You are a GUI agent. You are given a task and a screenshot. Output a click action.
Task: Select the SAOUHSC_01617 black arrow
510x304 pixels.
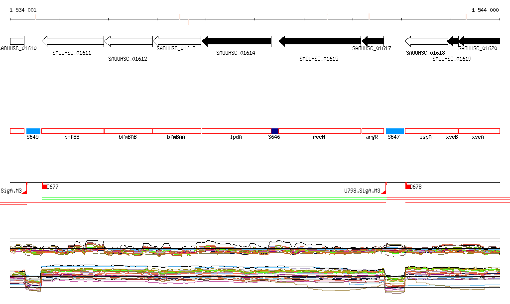click(373, 41)
